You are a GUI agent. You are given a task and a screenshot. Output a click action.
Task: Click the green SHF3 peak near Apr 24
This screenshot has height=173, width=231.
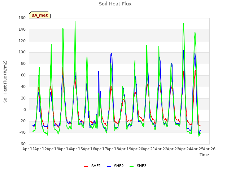(x=183, y=23)
